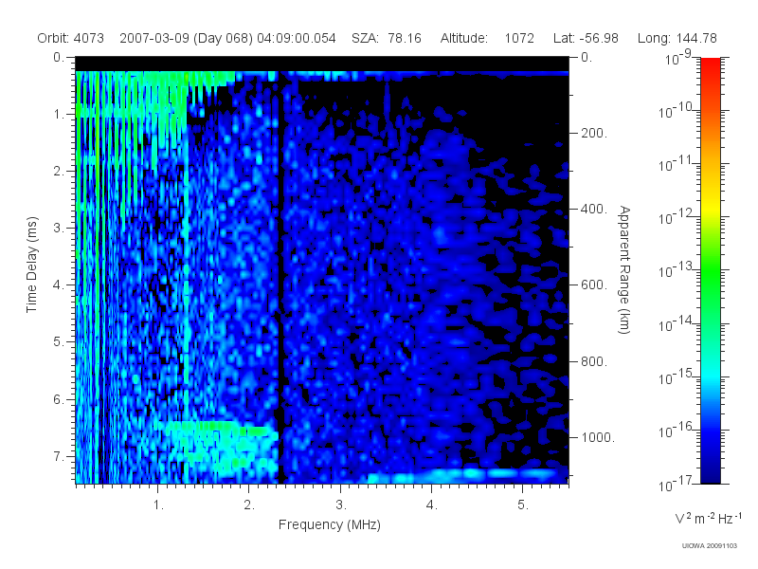Click the bright ground echo strip along the plot bottom above 3 MHz
The height and width of the screenshot is (569, 758).
tap(464, 475)
